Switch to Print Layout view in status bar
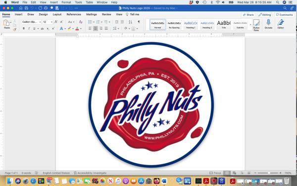 227,173
